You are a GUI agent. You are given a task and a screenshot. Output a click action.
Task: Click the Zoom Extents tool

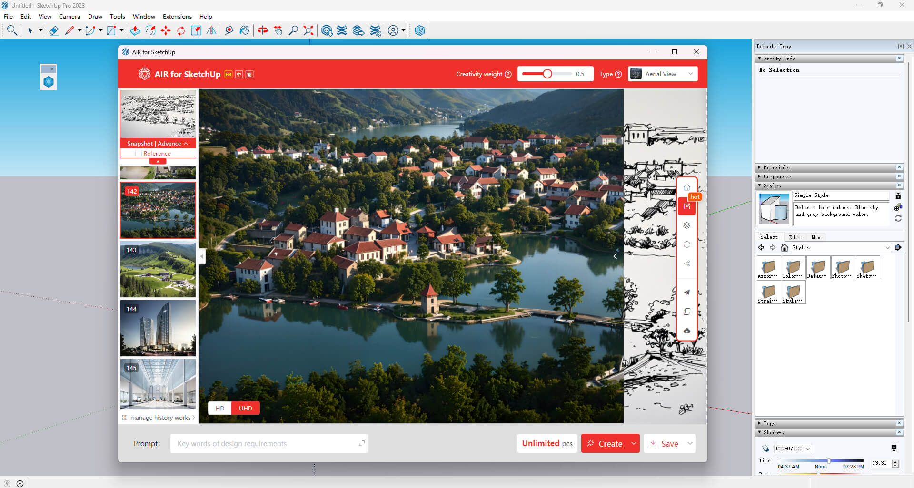308,31
